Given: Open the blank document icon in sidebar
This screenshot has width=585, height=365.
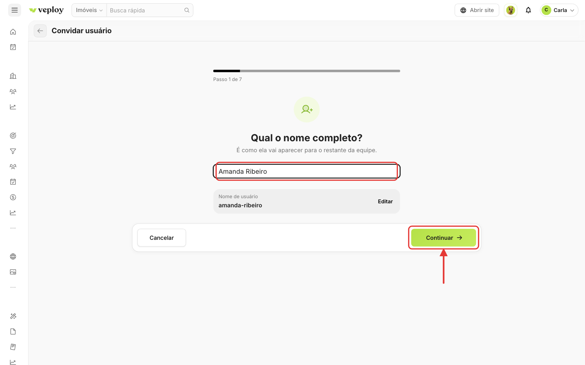Looking at the screenshot, I should click(13, 331).
